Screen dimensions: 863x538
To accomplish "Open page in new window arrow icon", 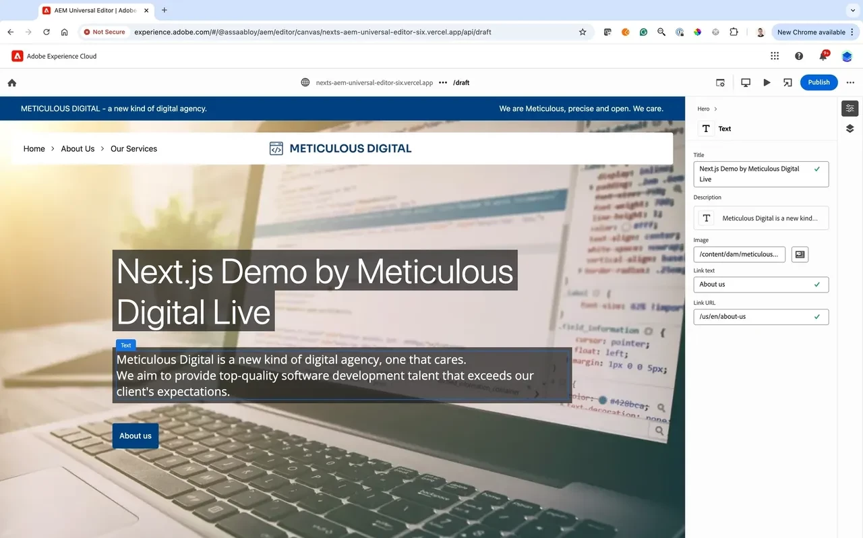I will [787, 82].
